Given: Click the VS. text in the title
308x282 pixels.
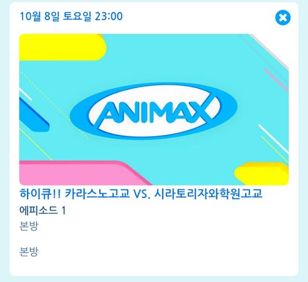Looking at the screenshot, I should click(x=142, y=194).
